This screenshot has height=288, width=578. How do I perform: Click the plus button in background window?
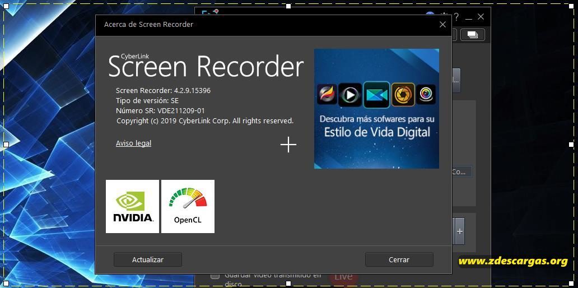460,231
